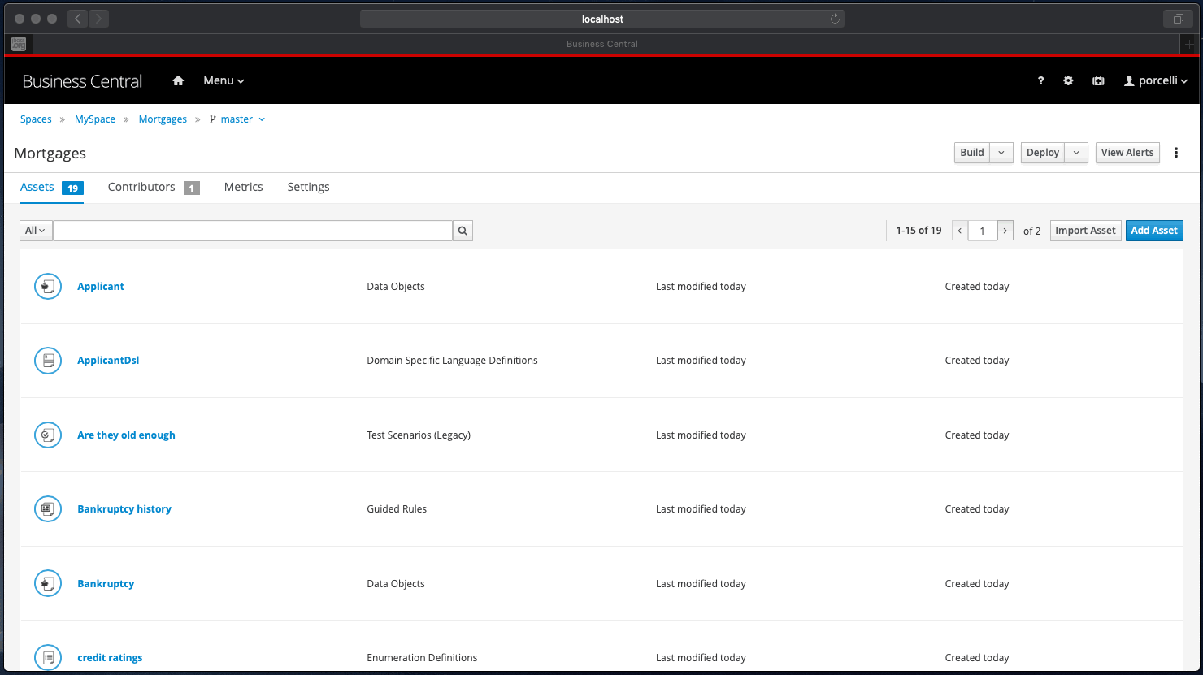Click the briefcase icon in the top bar

(x=1098, y=80)
